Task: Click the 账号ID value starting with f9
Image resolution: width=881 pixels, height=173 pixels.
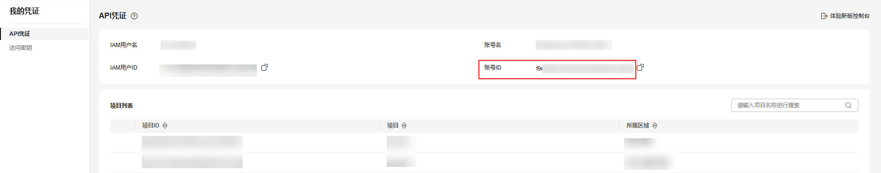Action: (x=585, y=69)
